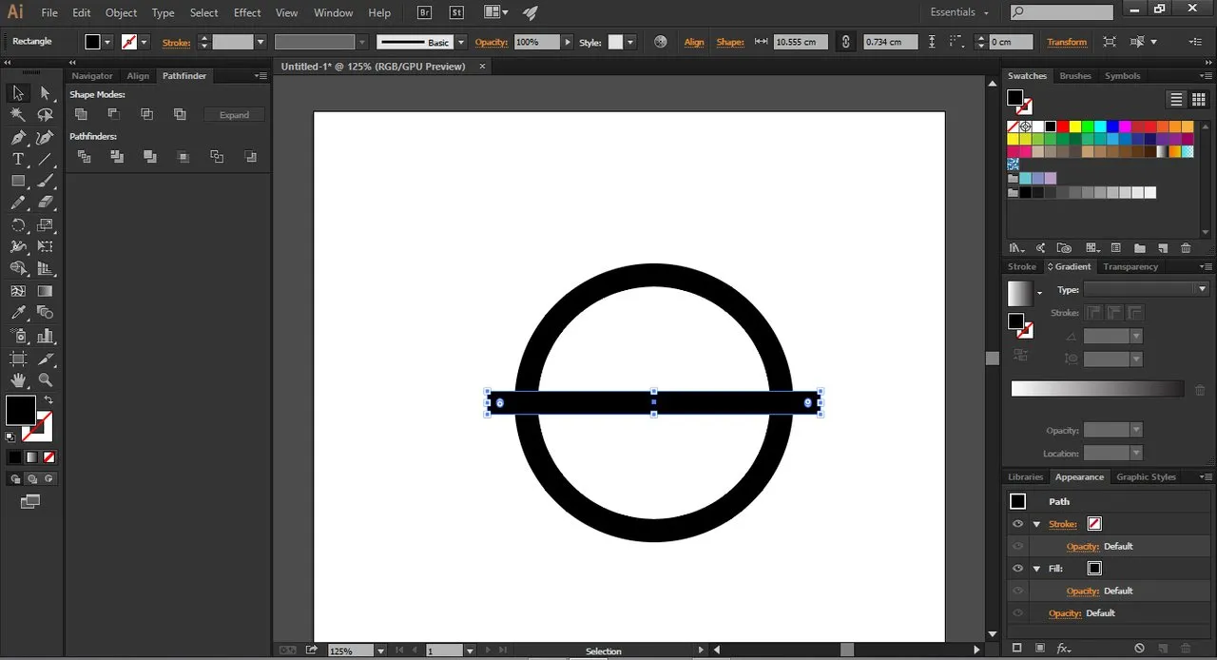
Task: Select the Magic Wand tool
Action: (x=18, y=115)
